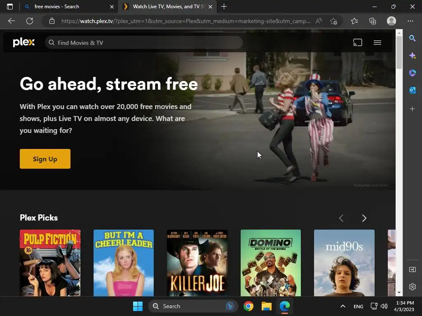Viewport: 422px width, 316px height.
Task: Click the Find Movies & TV search field
Action: pos(144,43)
